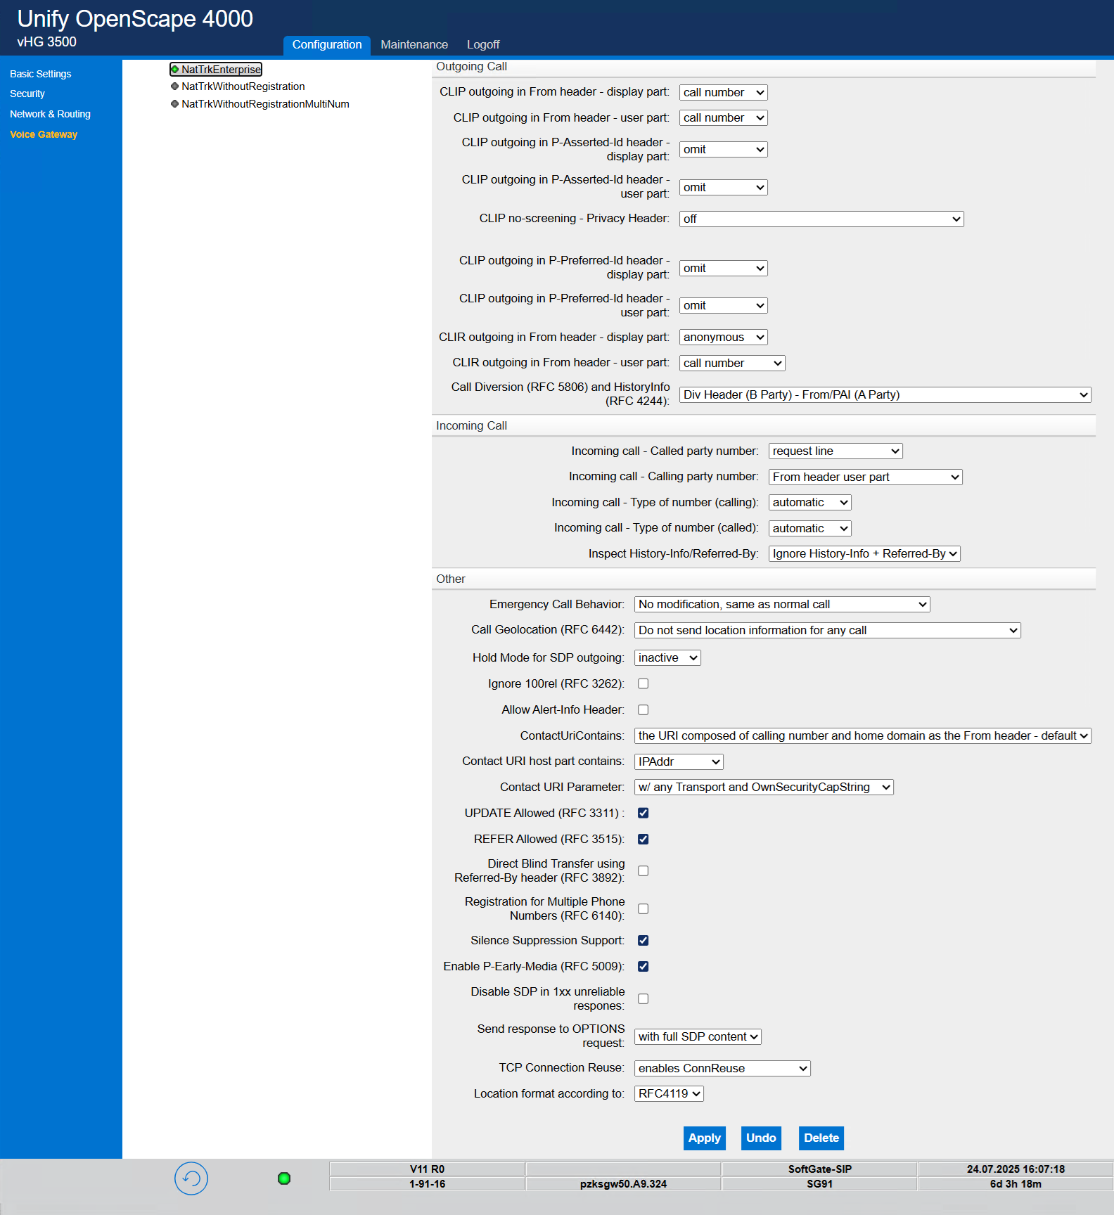The image size is (1114, 1215).
Task: Open Call Diversion and HistoryInfo dropdown
Action: (885, 394)
